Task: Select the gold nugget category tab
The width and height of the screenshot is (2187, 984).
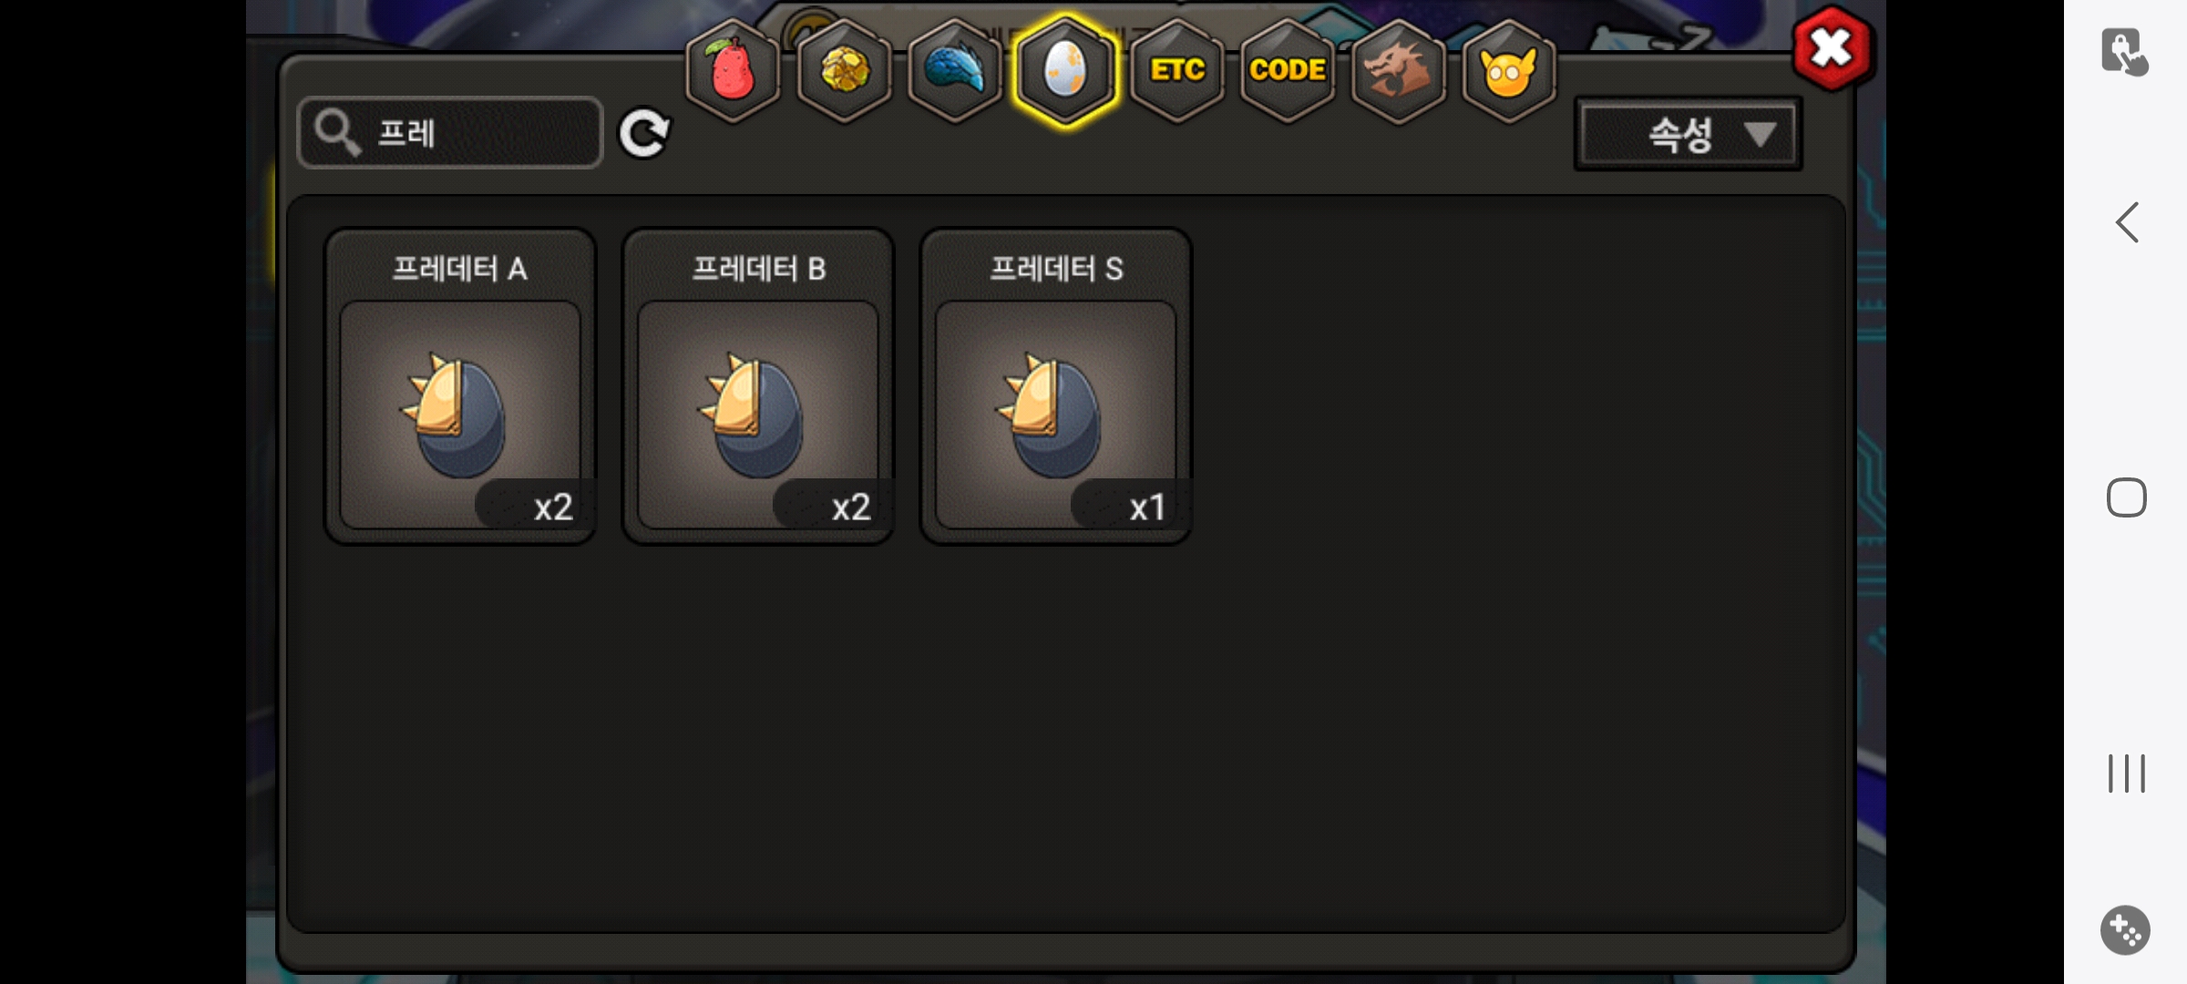Action: (845, 71)
